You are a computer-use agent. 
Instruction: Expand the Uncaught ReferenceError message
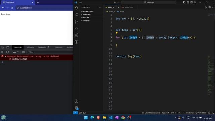point(5,56)
